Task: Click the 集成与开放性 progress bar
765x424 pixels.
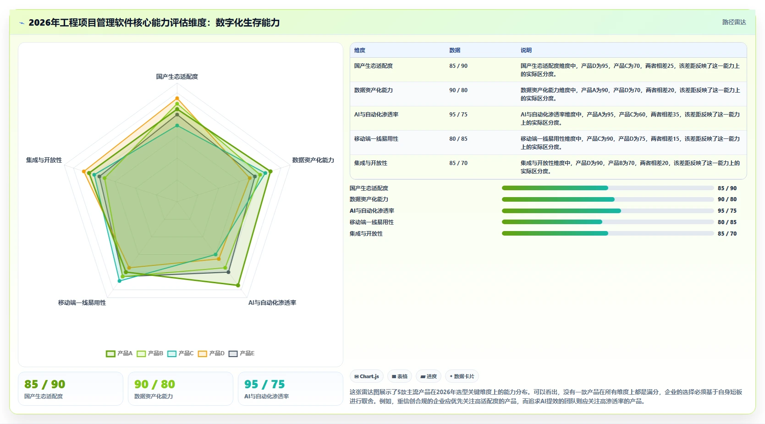Action: tap(608, 233)
